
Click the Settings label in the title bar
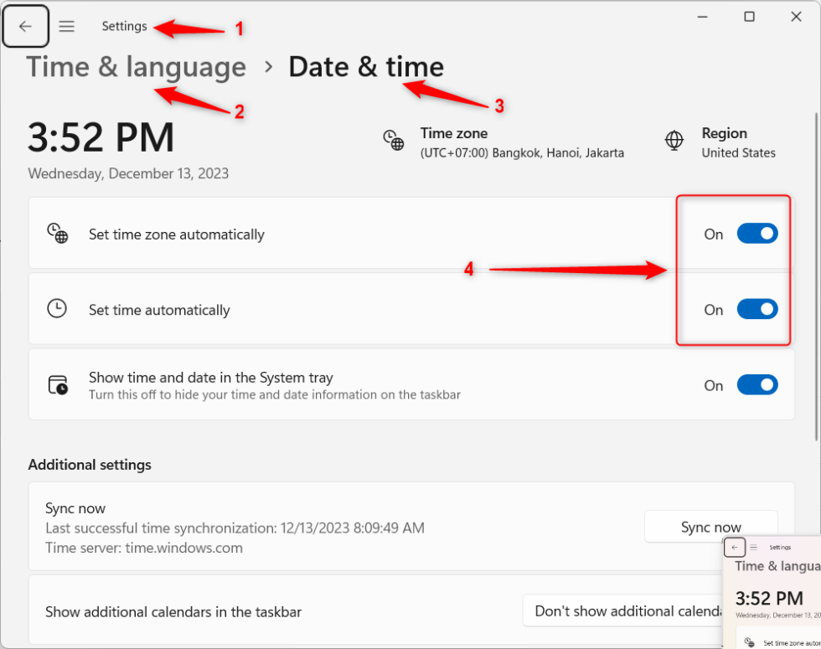(x=124, y=26)
